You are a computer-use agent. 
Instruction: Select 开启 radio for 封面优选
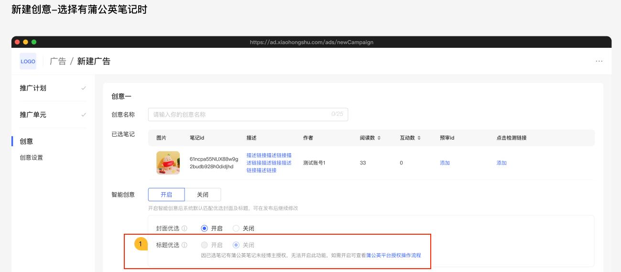(x=205, y=228)
